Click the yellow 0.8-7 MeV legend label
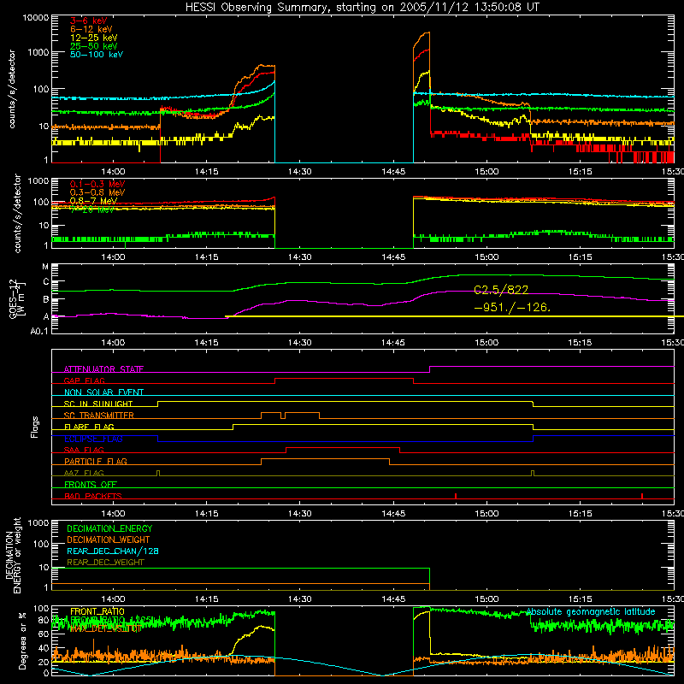Image resolution: width=684 pixels, height=684 pixels. tap(94, 201)
